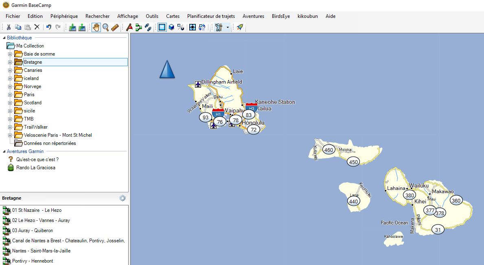This screenshot has width=484, height=265.
Task: Activate the Zoom magnifier tool
Action: point(105,27)
